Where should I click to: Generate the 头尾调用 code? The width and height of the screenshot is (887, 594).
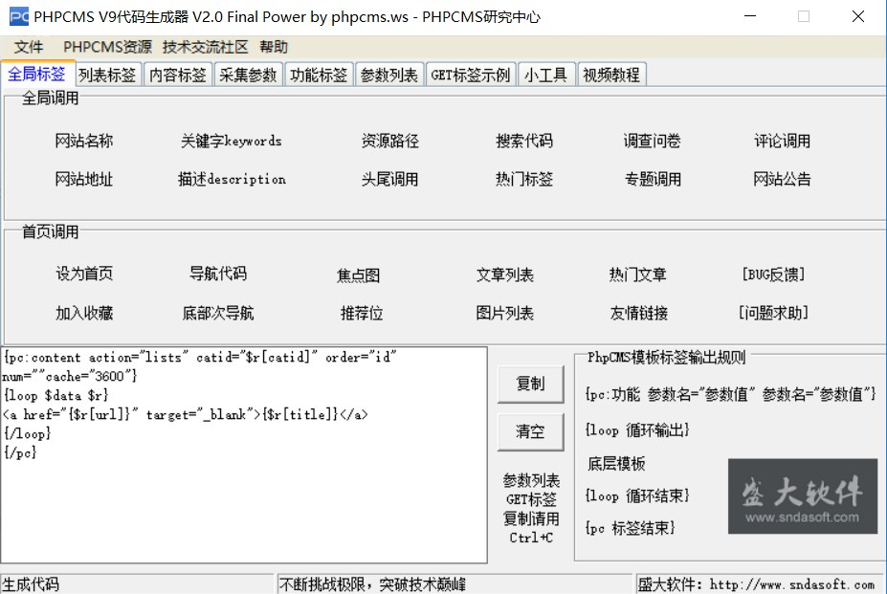click(x=390, y=179)
